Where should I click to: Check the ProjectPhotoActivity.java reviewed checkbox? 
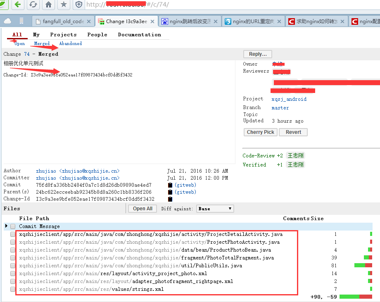click(x=13, y=242)
